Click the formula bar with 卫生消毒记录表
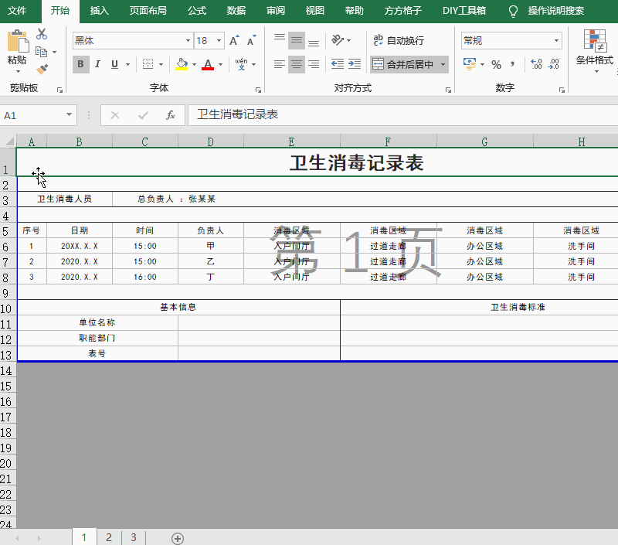This screenshot has height=545, width=618. [x=402, y=114]
